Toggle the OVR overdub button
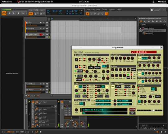 (x=31, y=14)
